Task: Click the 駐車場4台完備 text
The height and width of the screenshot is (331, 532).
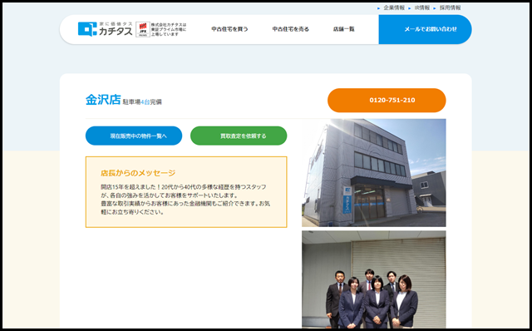Action: 142,101
